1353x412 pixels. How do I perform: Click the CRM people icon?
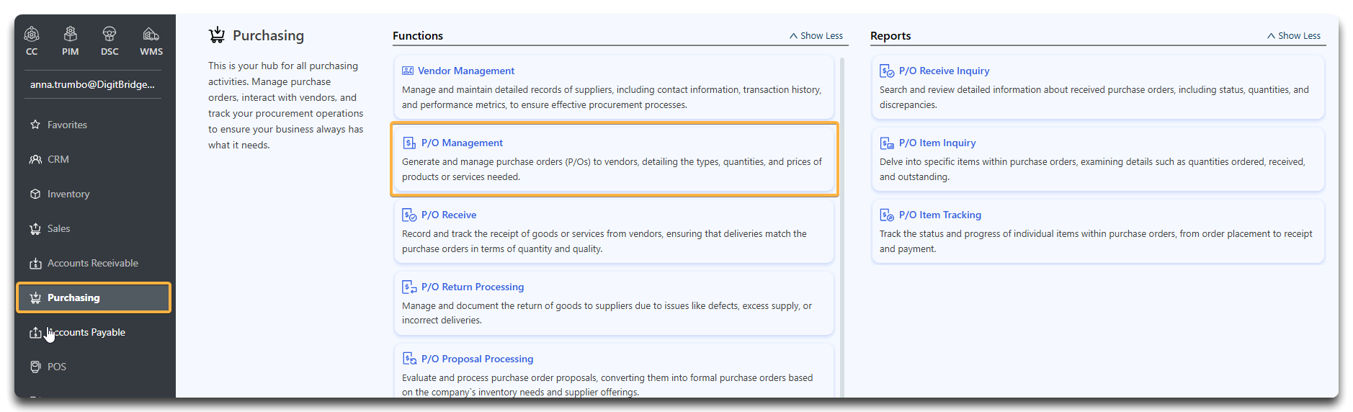(35, 159)
